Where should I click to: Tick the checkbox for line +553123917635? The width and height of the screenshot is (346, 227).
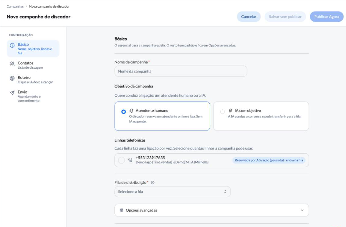point(121,160)
